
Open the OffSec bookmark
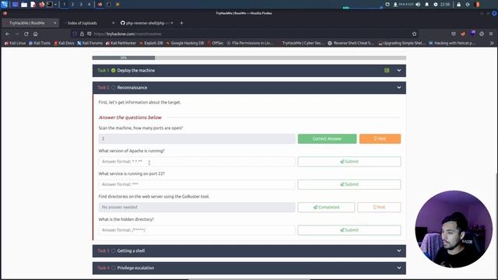point(215,43)
